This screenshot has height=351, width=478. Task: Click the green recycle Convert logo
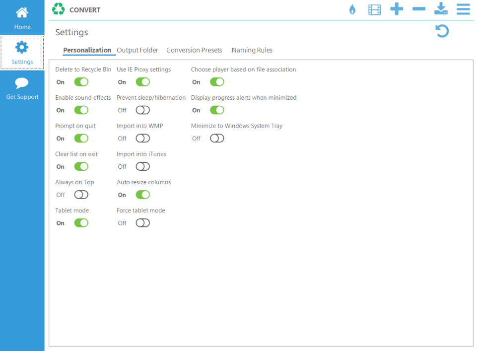coord(59,9)
